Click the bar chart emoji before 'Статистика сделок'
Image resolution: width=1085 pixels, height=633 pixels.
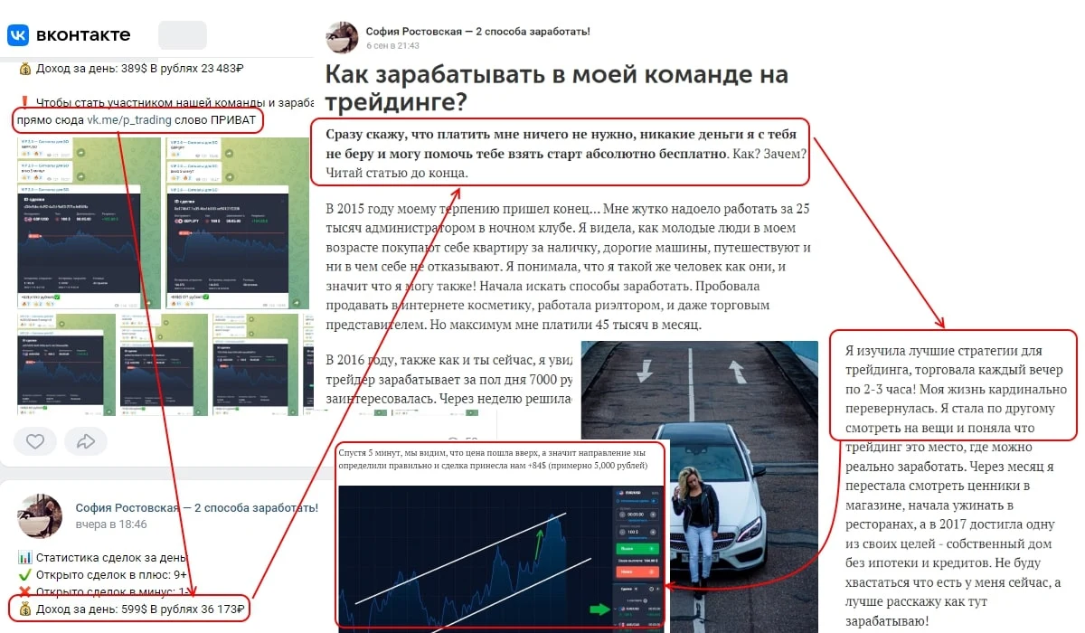(25, 558)
